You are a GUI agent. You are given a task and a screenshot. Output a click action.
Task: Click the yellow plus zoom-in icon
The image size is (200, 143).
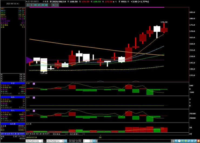coord(186,141)
